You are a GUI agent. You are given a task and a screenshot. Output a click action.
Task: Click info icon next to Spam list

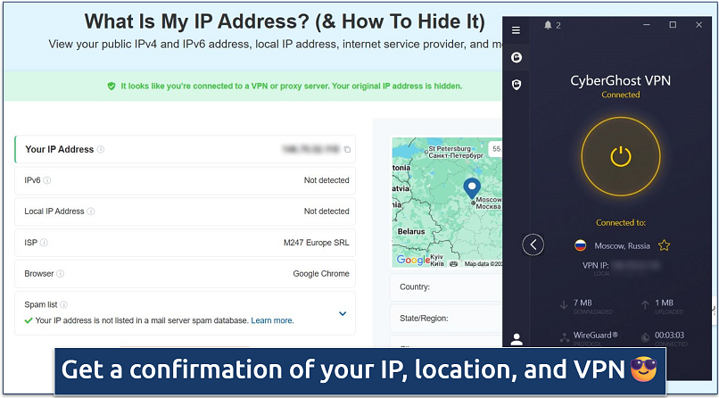pos(63,304)
